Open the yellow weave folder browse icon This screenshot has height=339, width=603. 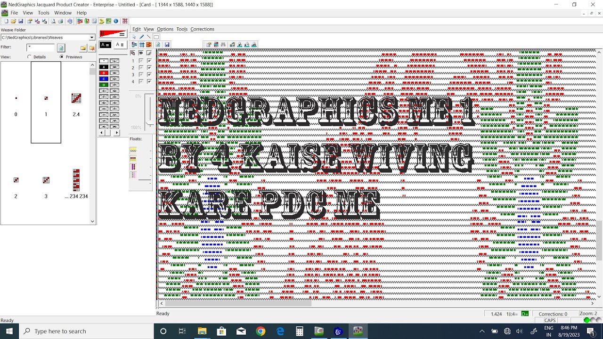(x=83, y=48)
